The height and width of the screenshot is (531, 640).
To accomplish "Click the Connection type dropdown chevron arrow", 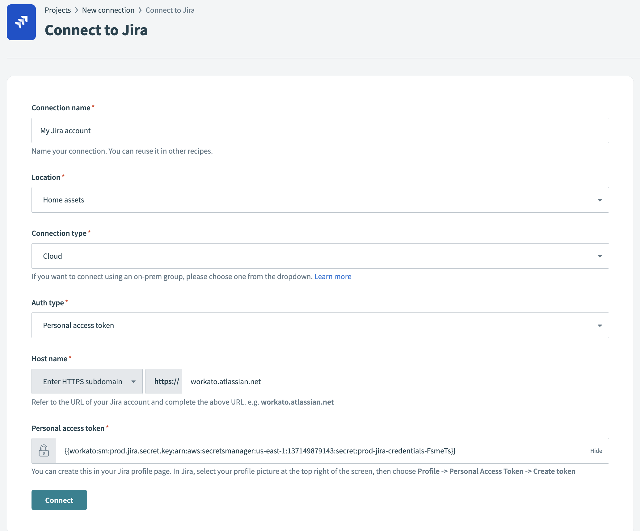I will [x=600, y=256].
